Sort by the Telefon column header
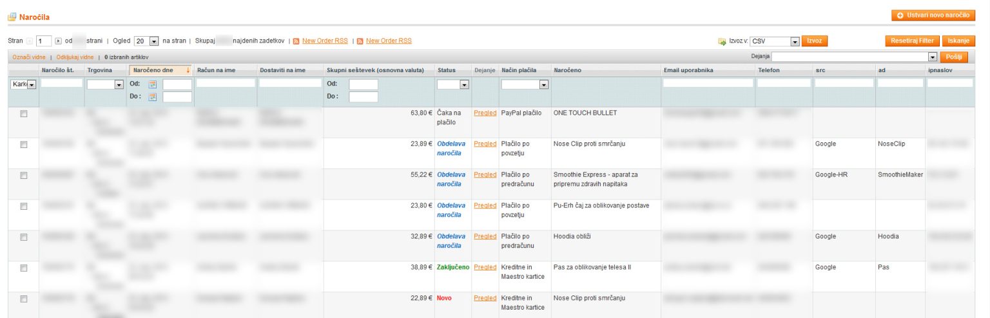This screenshot has height=318, width=990. coord(769,70)
